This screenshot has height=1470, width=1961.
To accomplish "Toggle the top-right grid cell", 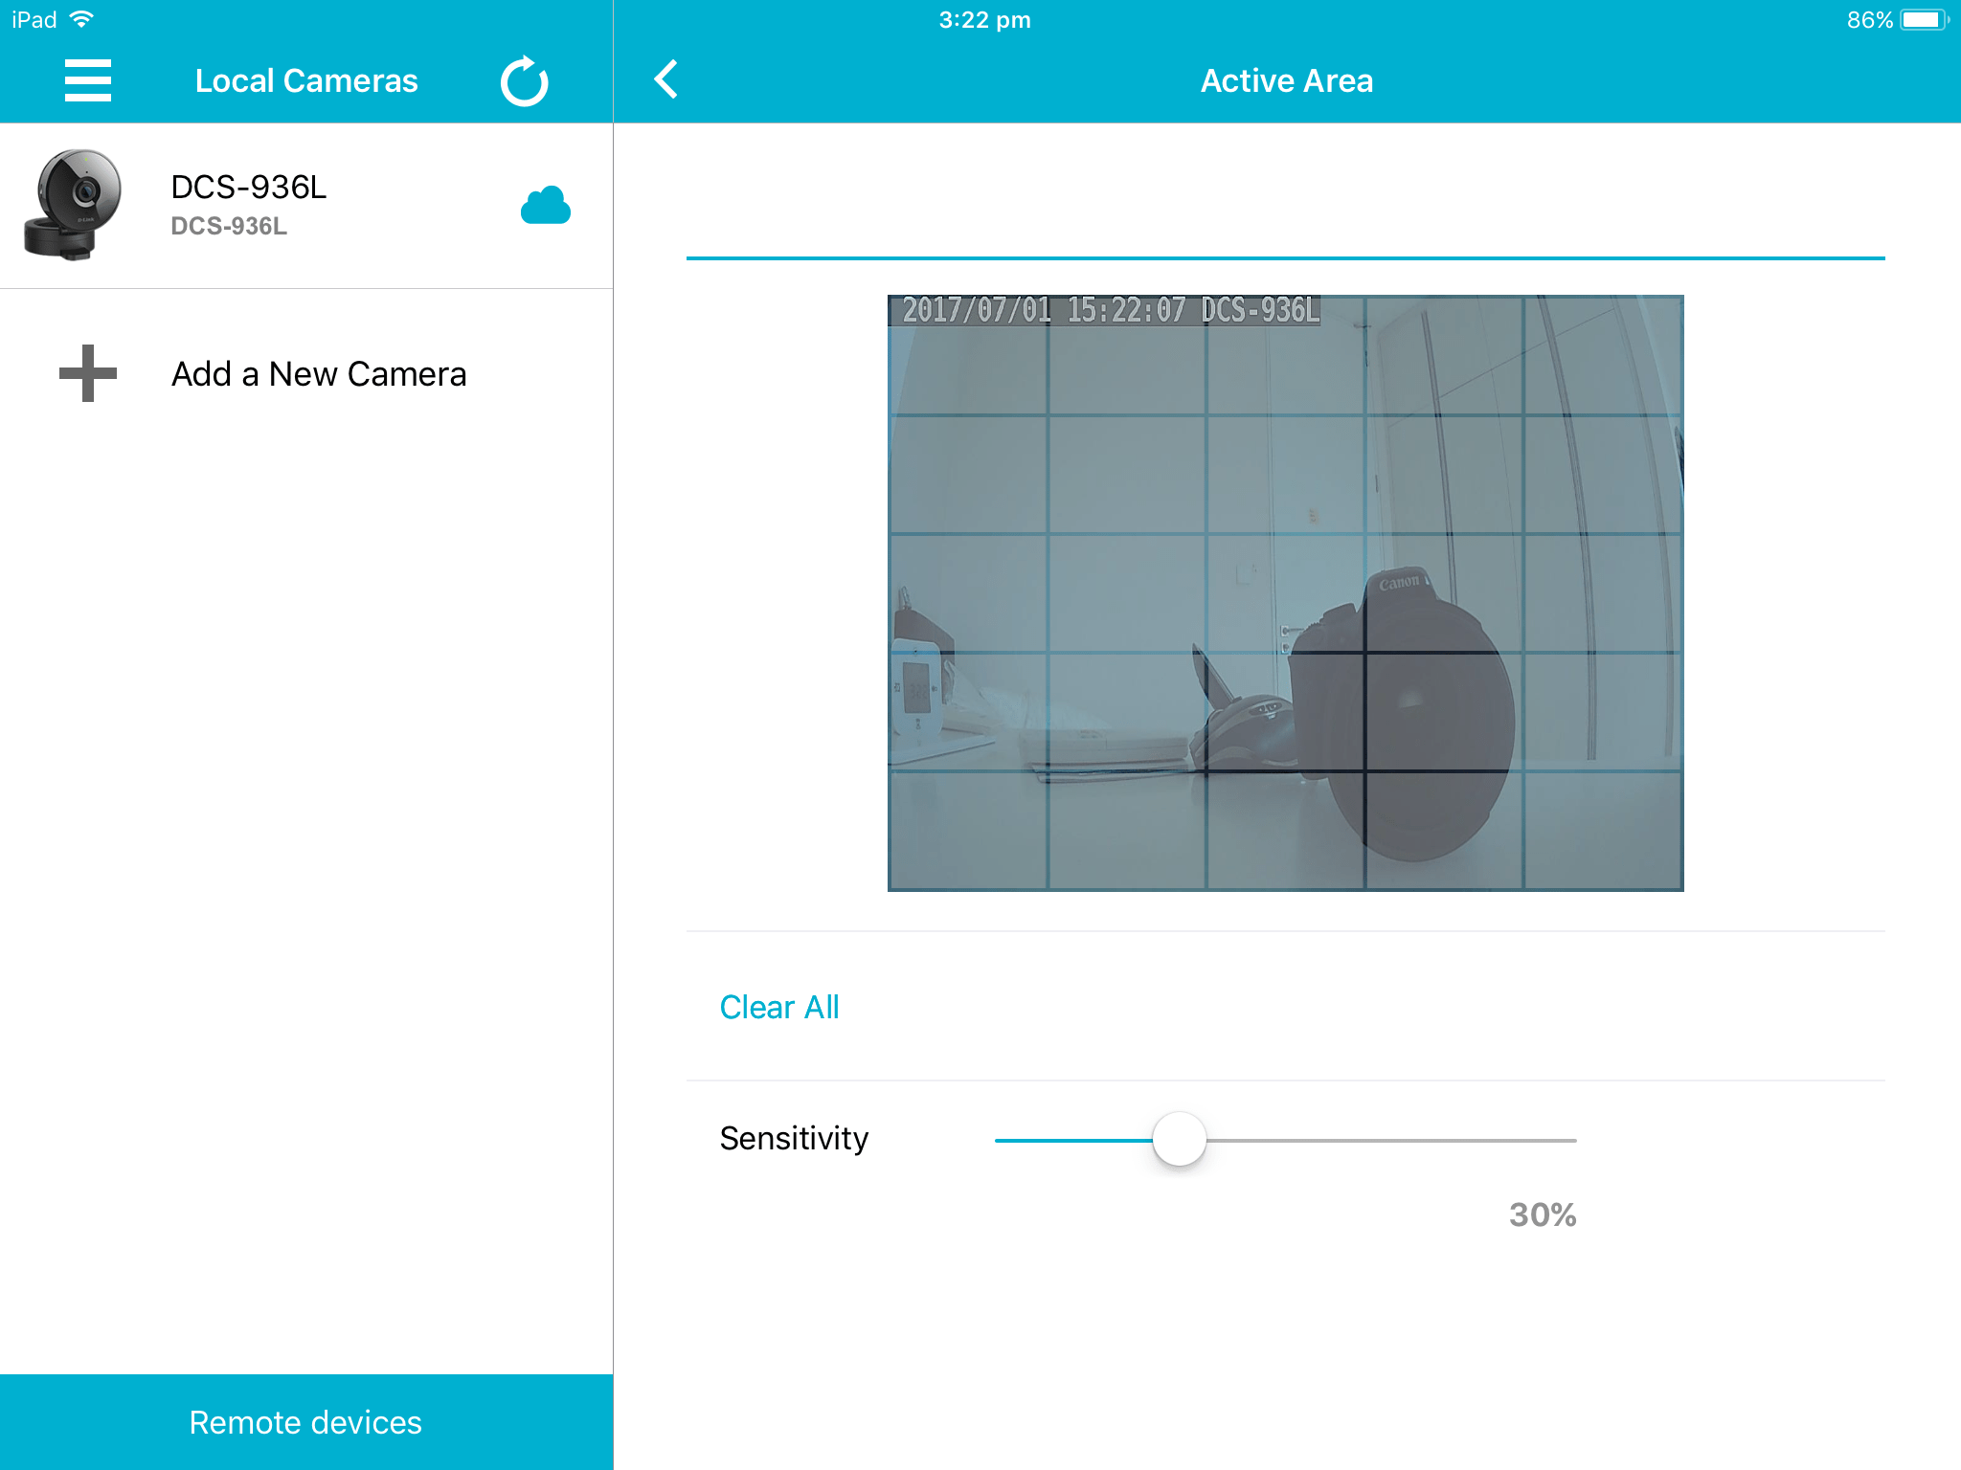I will (x=1602, y=356).
